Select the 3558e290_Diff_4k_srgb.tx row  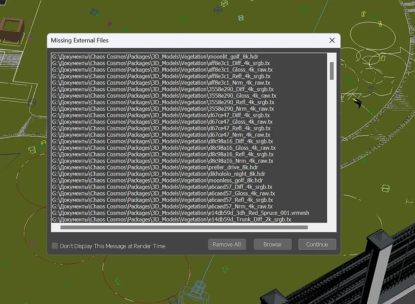tap(189, 89)
